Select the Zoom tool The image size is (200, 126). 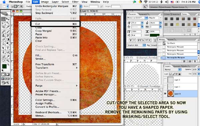8,60
